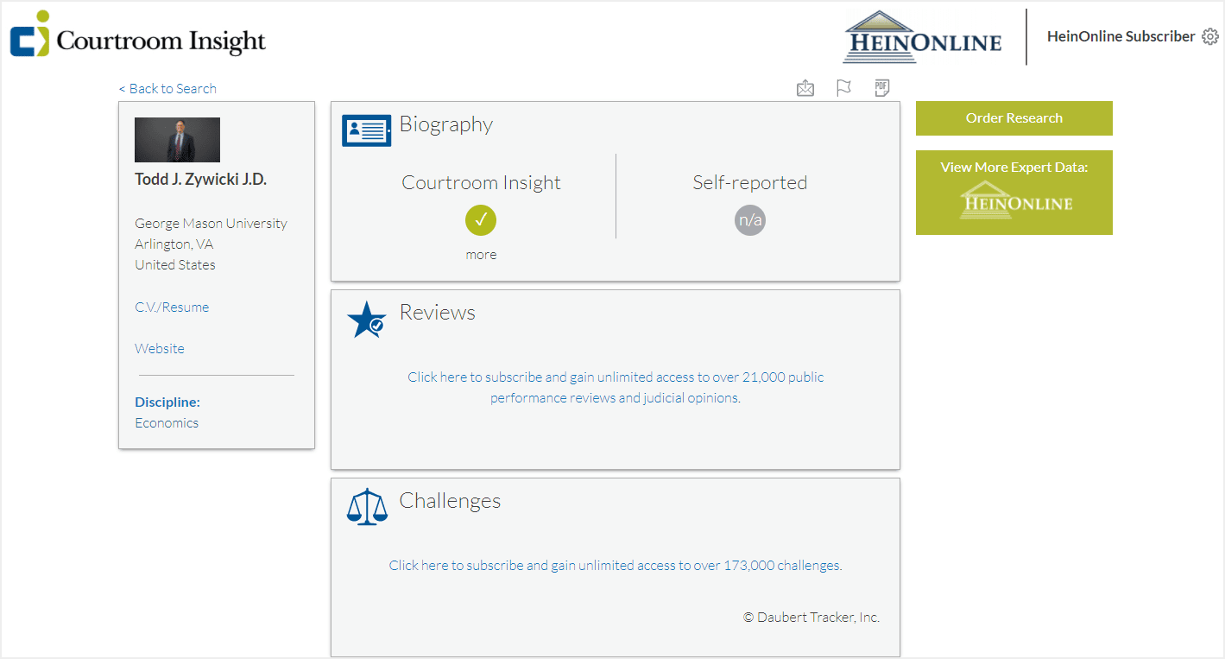Click the green Courtroom Insight checkmark badge
This screenshot has width=1225, height=659.
(481, 219)
